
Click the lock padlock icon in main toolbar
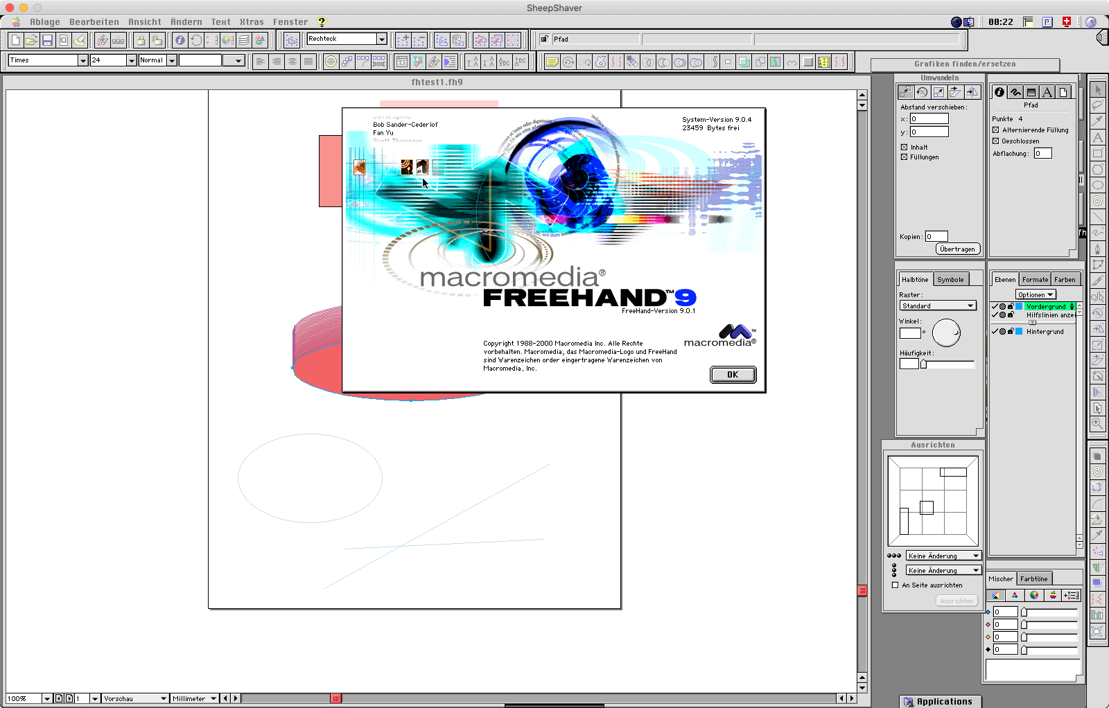(141, 40)
